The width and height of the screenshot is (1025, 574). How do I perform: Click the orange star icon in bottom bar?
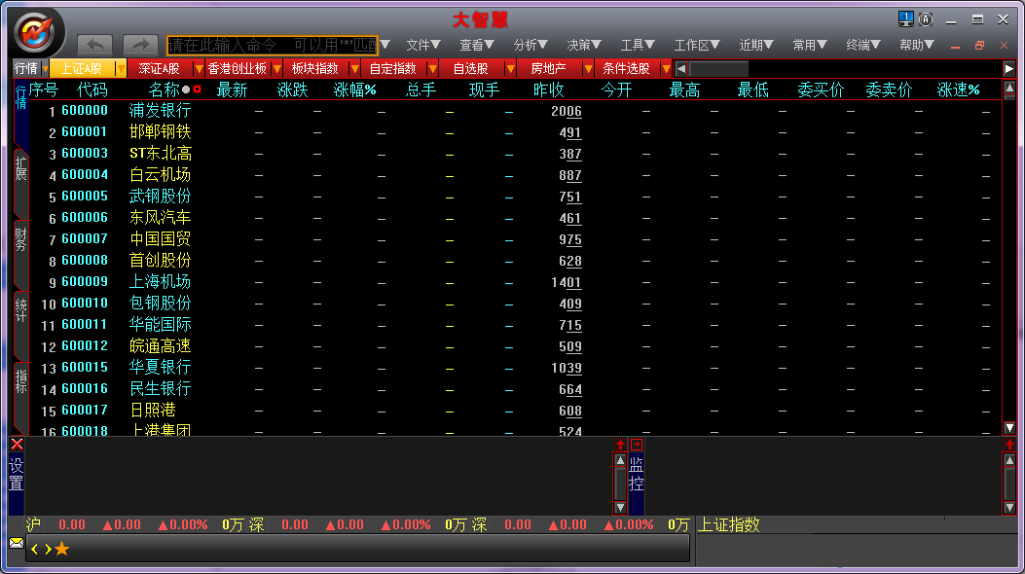point(61,549)
